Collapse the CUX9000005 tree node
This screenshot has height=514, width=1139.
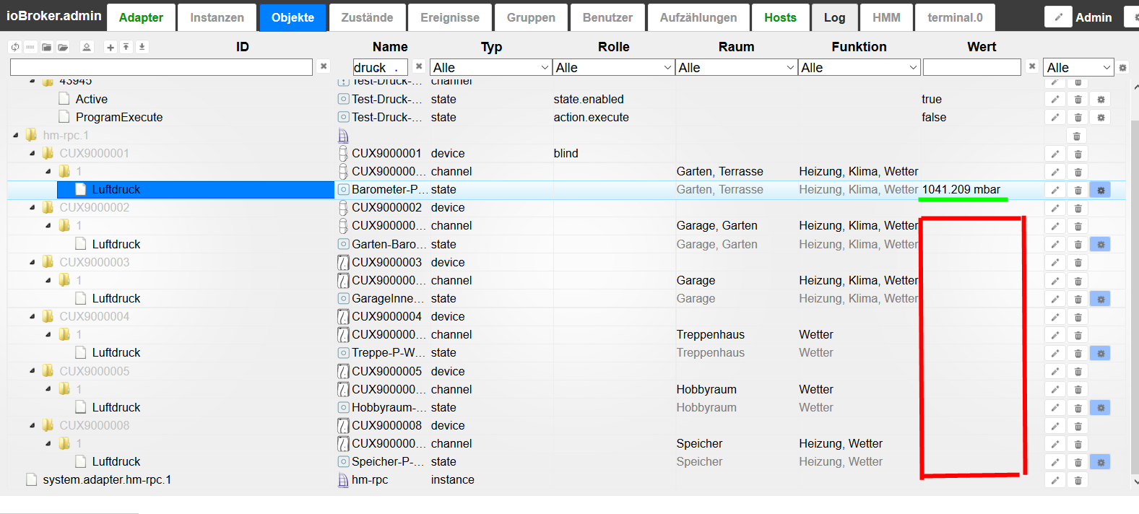click(x=33, y=371)
